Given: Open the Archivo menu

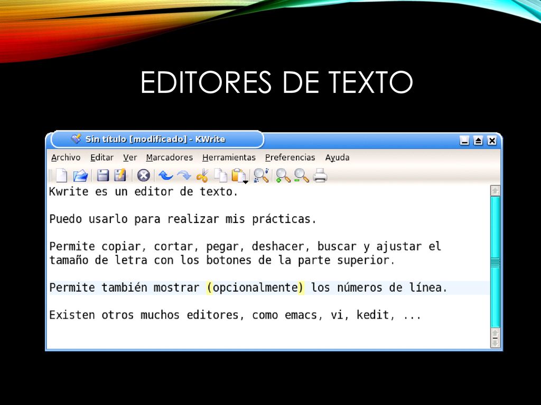Looking at the screenshot, I should [x=66, y=157].
